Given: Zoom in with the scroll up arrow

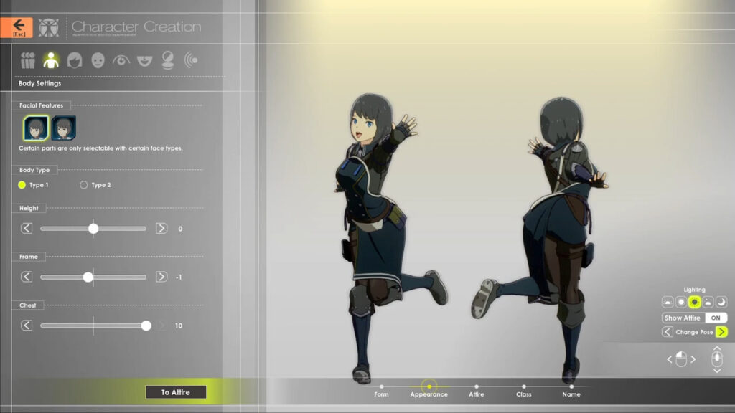Looking at the screenshot, I should pos(717,348).
